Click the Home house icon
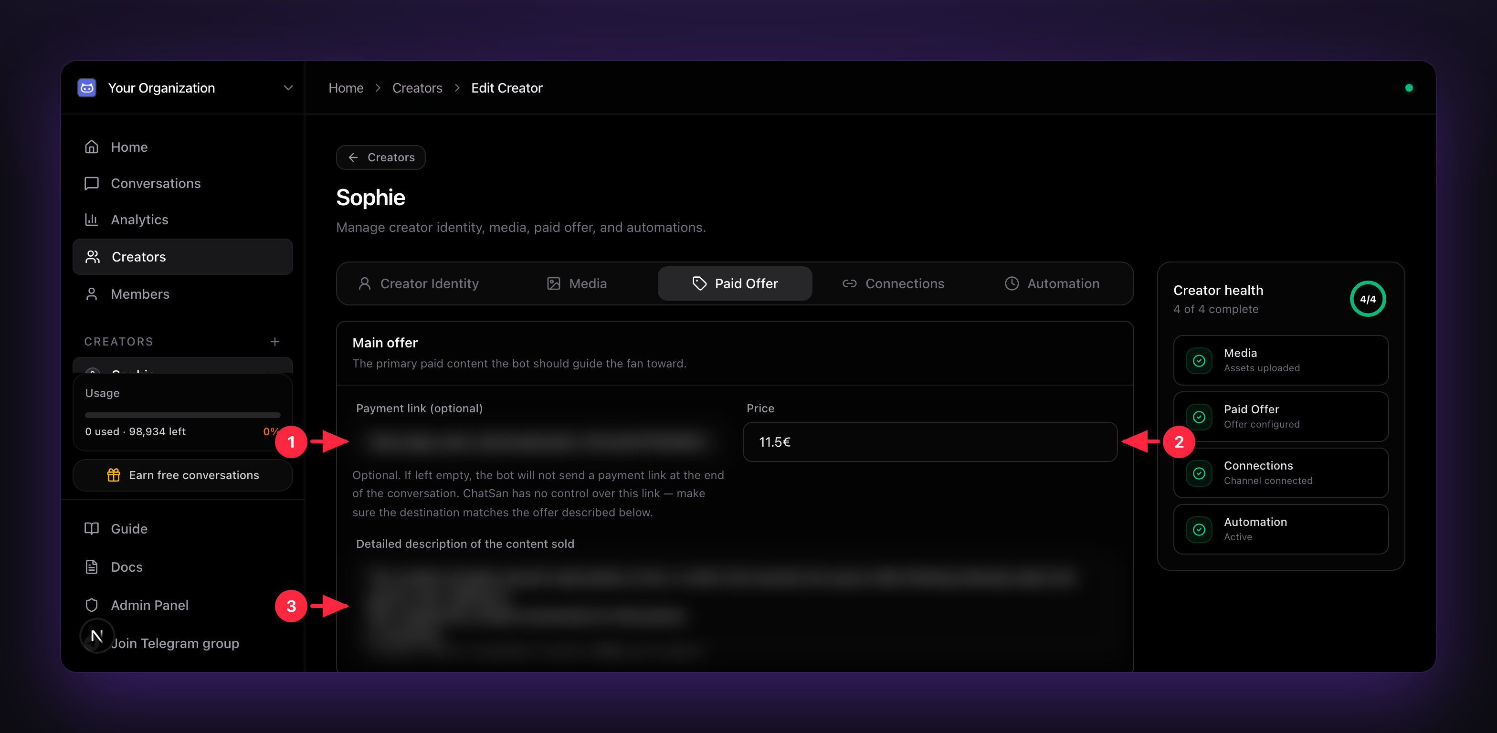 (x=91, y=147)
